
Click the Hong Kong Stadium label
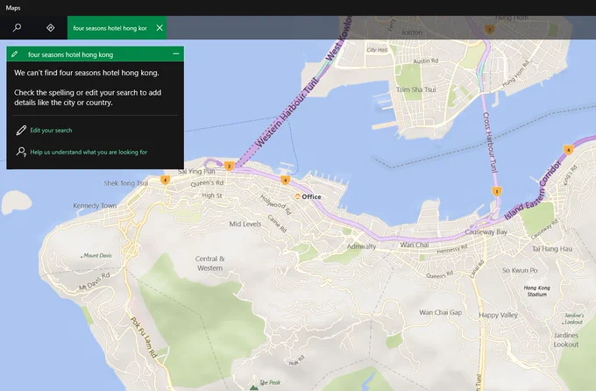pyautogui.click(x=536, y=291)
